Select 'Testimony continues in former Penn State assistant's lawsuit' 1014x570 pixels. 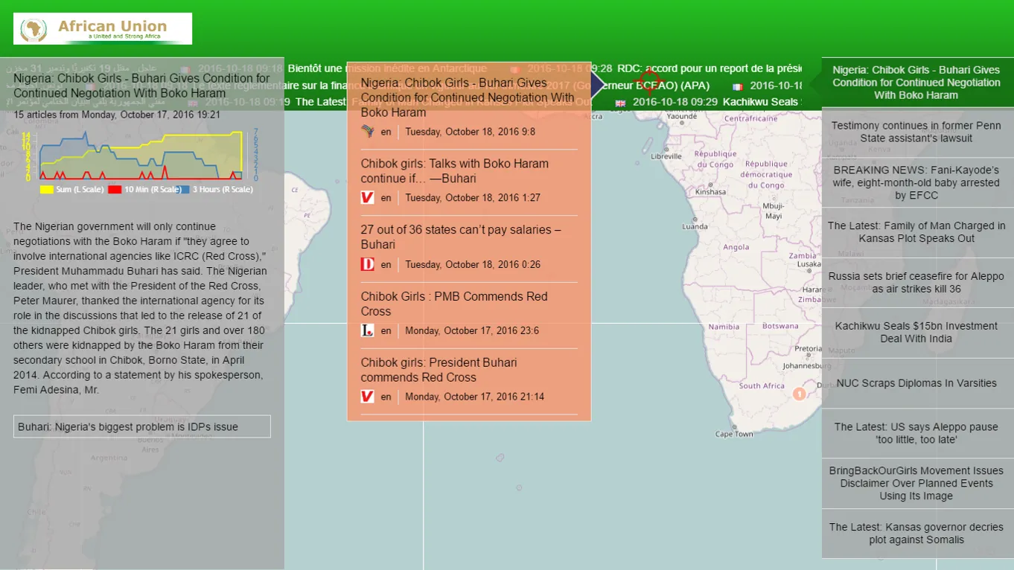tap(916, 132)
